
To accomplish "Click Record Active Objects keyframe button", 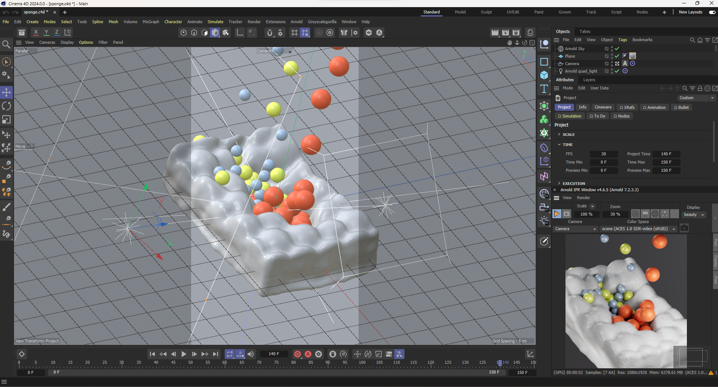I will point(298,354).
